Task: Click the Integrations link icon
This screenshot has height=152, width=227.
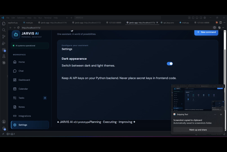Action: [x=15, y=116]
